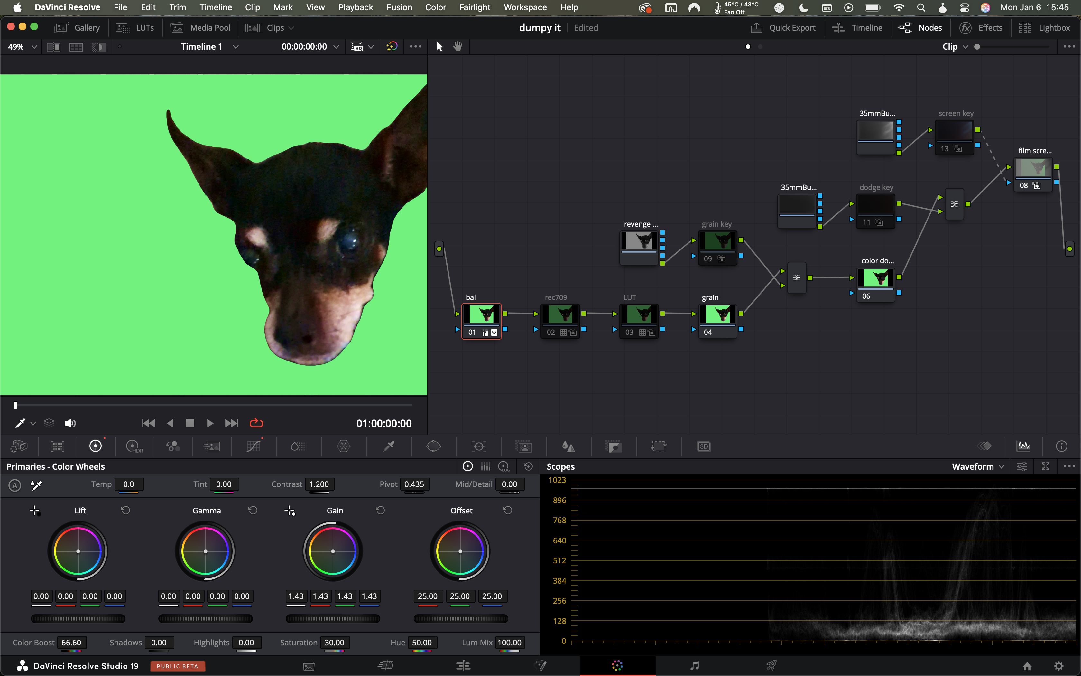Open the node editor options ellipsis menu
The image size is (1081, 676).
(x=1069, y=46)
